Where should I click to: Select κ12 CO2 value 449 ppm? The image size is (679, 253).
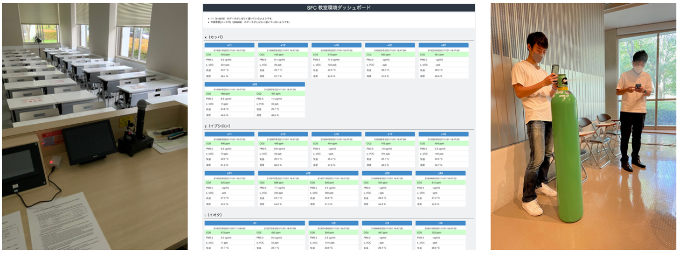pos(280,54)
